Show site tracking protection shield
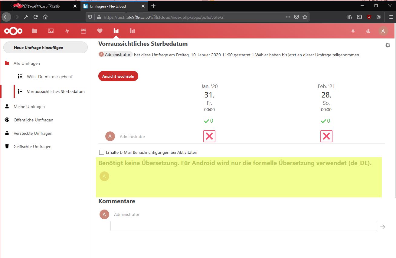This screenshot has width=396, height=258. pyautogui.click(x=90, y=17)
